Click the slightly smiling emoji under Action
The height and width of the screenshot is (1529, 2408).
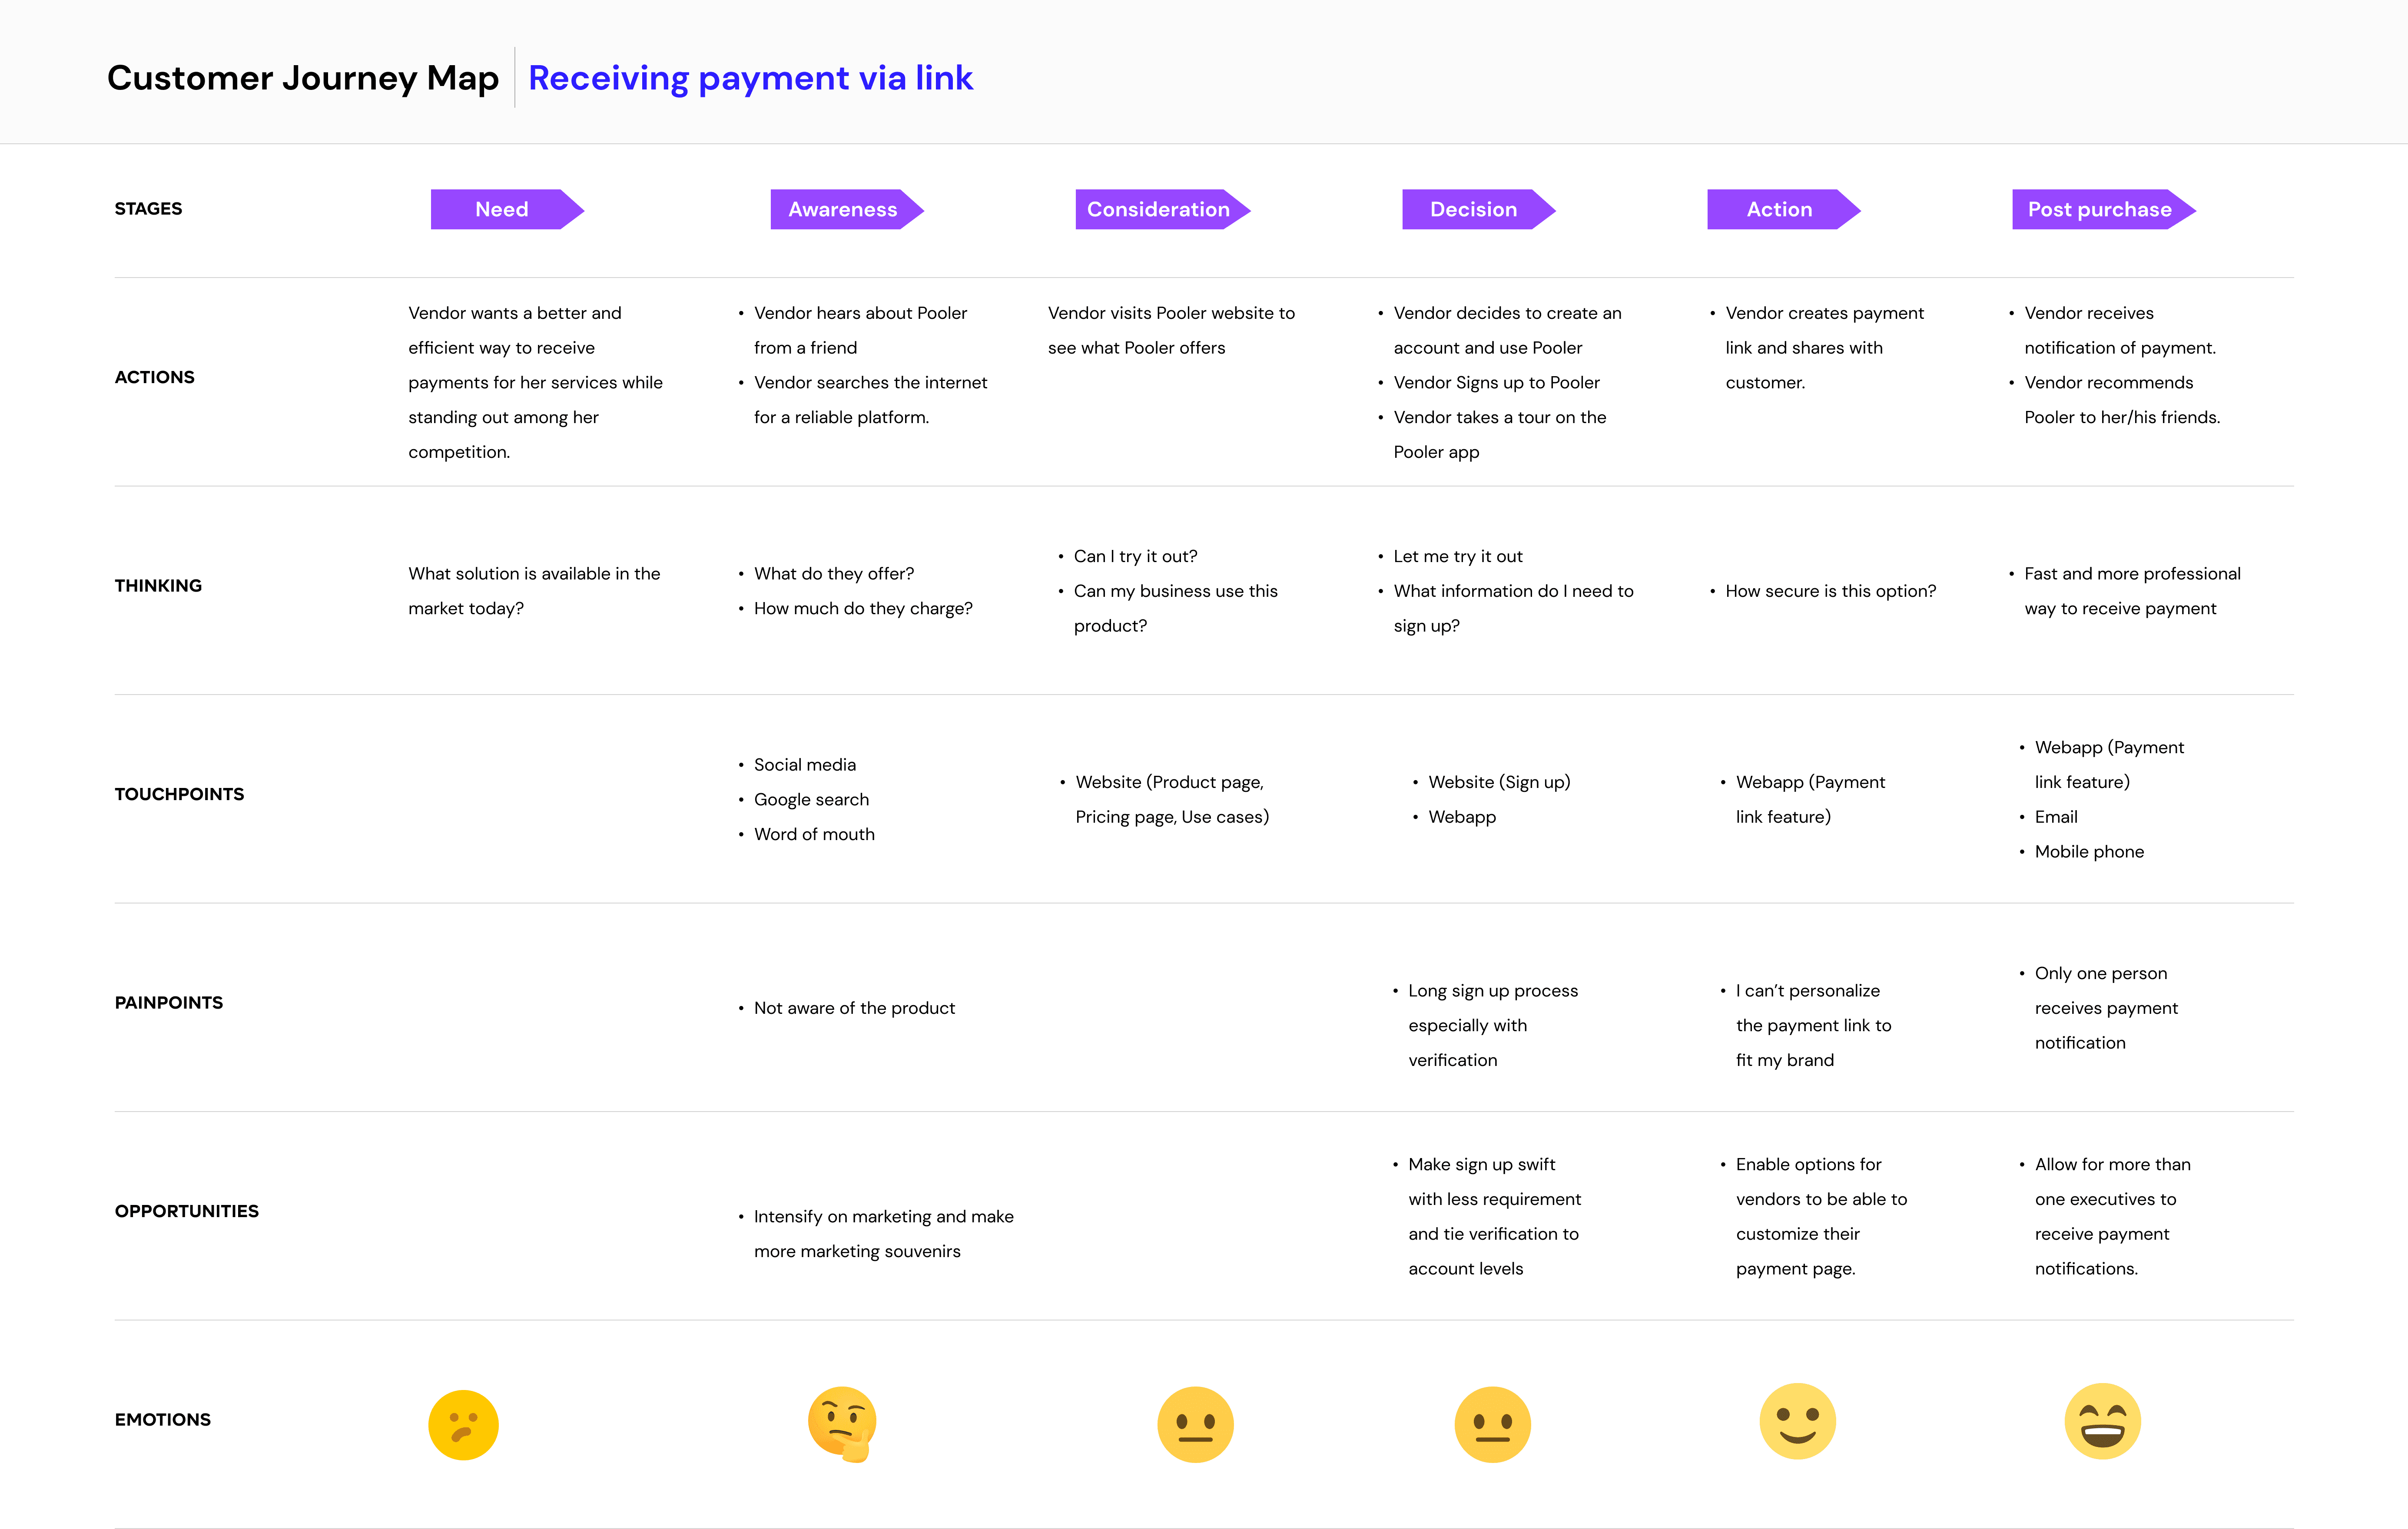pyautogui.click(x=1797, y=1421)
